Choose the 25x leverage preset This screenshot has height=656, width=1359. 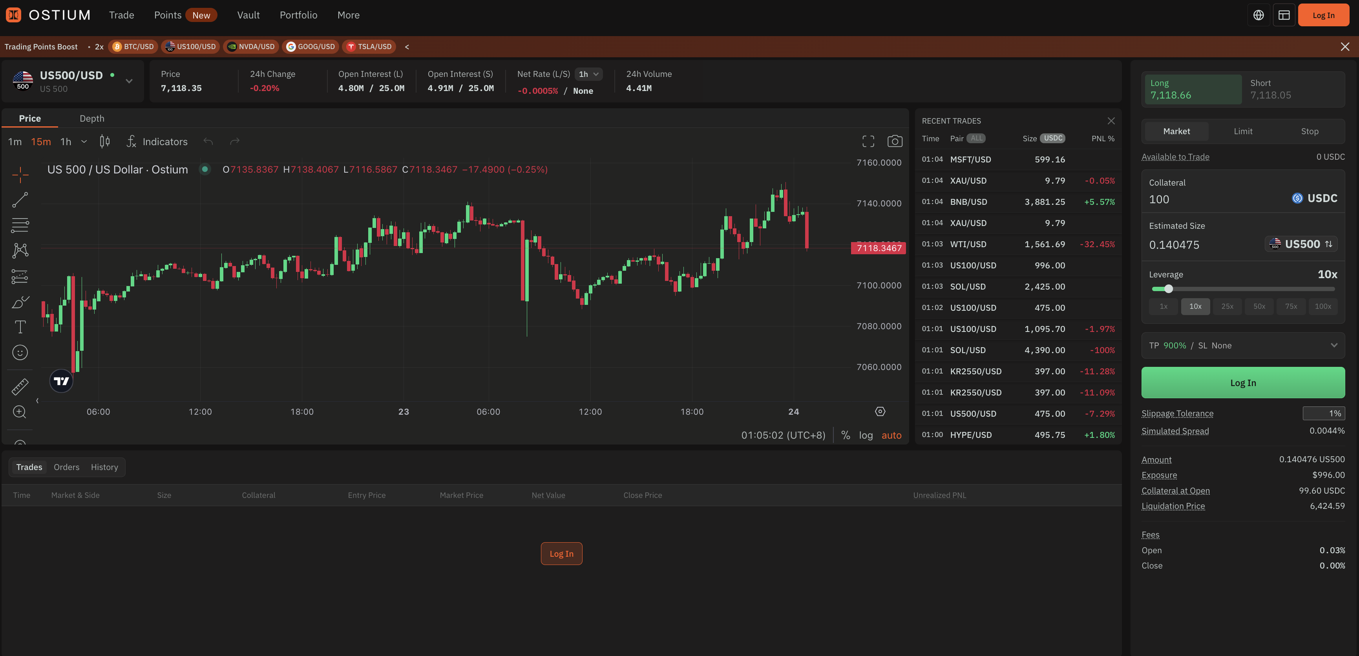pos(1227,306)
